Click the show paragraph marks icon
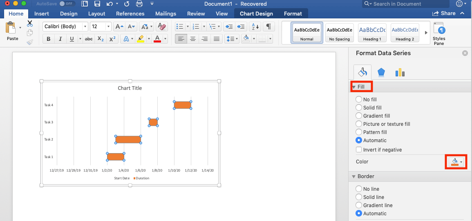Viewport: 472px width, 221px height. pos(268,27)
